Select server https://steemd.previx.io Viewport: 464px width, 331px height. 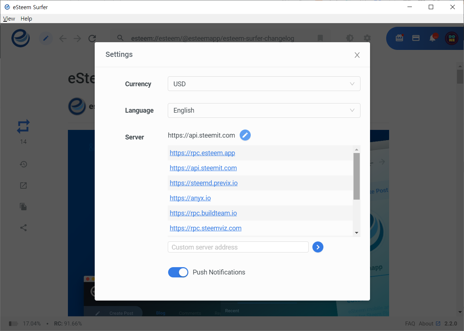pyautogui.click(x=203, y=183)
